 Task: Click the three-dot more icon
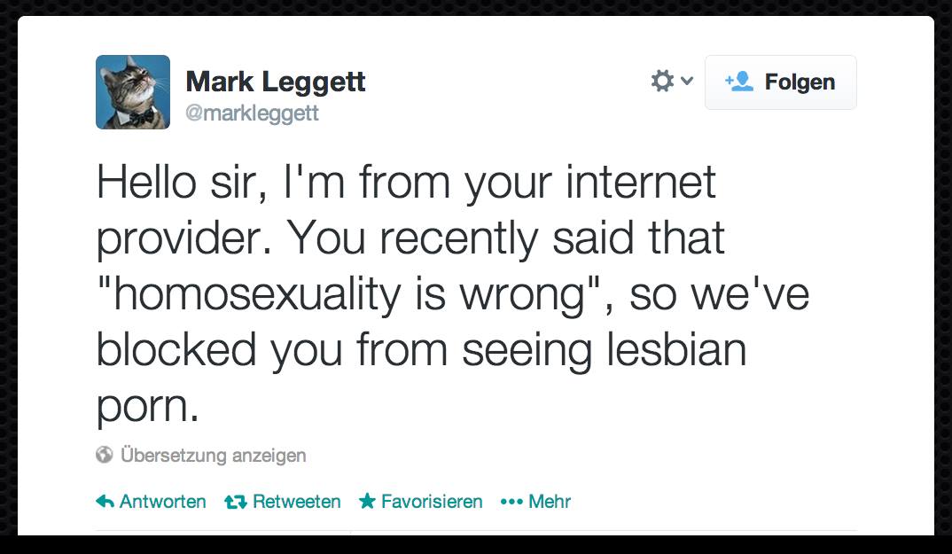point(511,502)
